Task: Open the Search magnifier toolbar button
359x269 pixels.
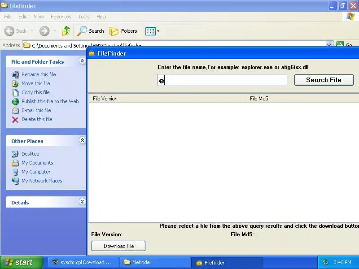Action: [x=90, y=31]
